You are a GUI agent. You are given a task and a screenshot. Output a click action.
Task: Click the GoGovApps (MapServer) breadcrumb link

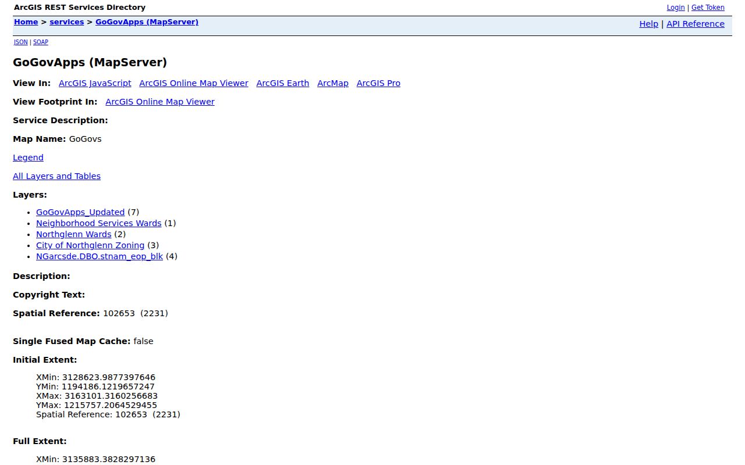147,22
